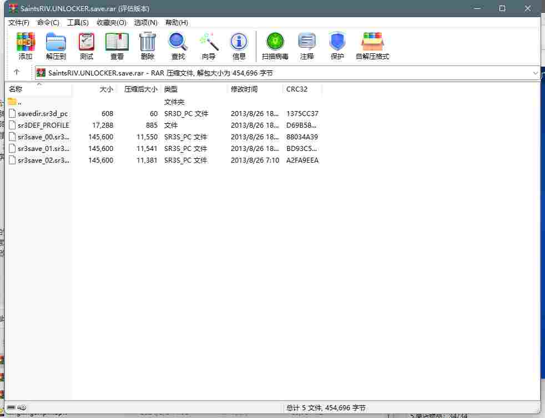Viewport: 545px width, 418px height.
Task: Click the packed size value 885
Action: point(152,125)
